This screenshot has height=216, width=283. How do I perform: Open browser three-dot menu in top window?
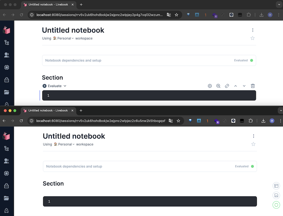[279, 15]
